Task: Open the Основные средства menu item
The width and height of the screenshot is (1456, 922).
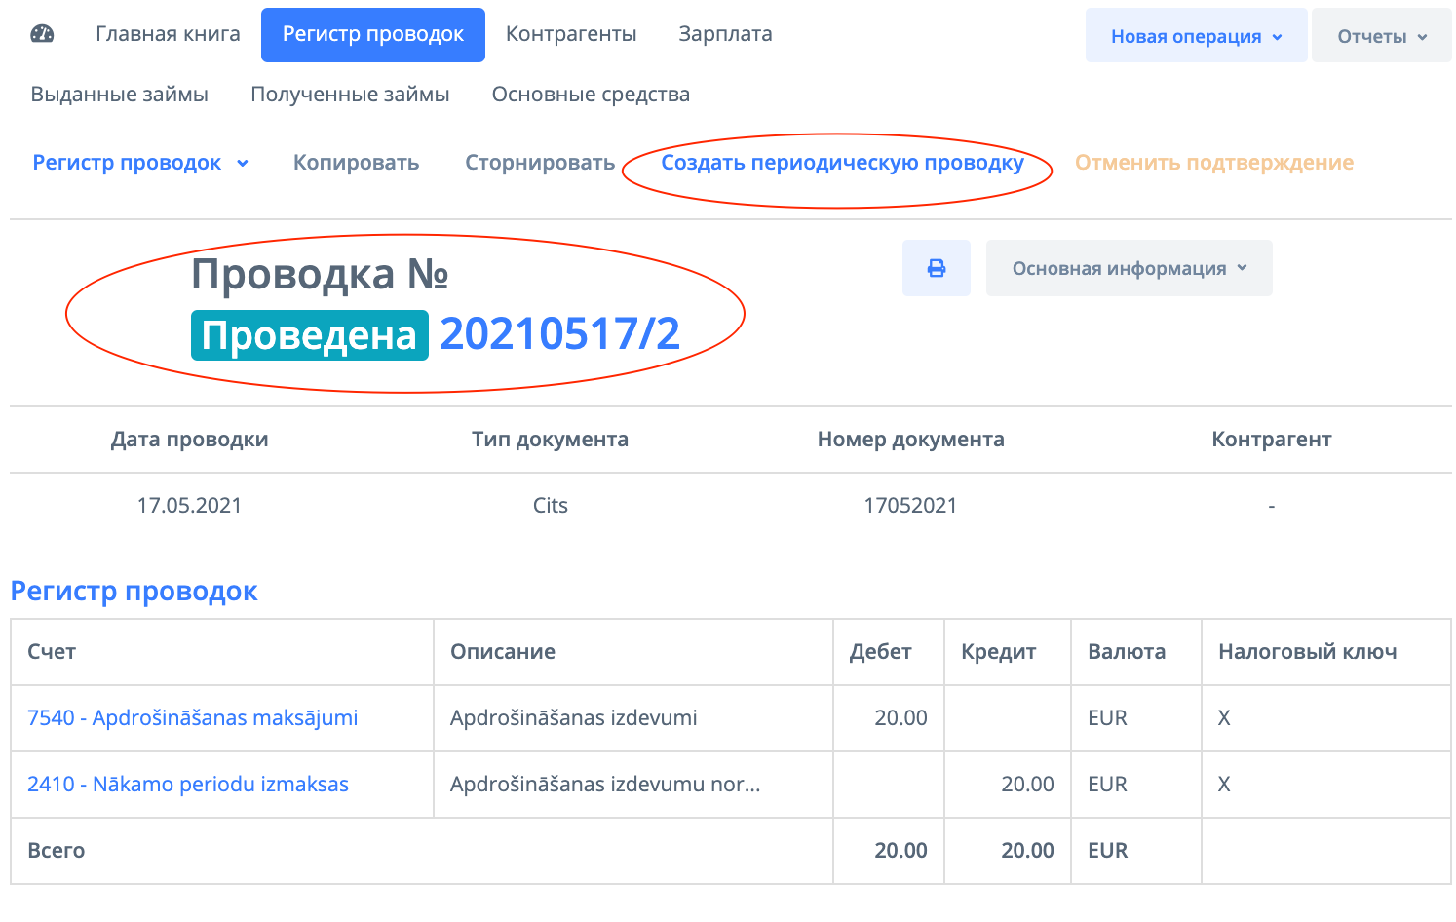Action: pyautogui.click(x=591, y=95)
